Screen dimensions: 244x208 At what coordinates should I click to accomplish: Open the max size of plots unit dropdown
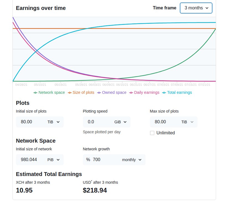click(188, 122)
